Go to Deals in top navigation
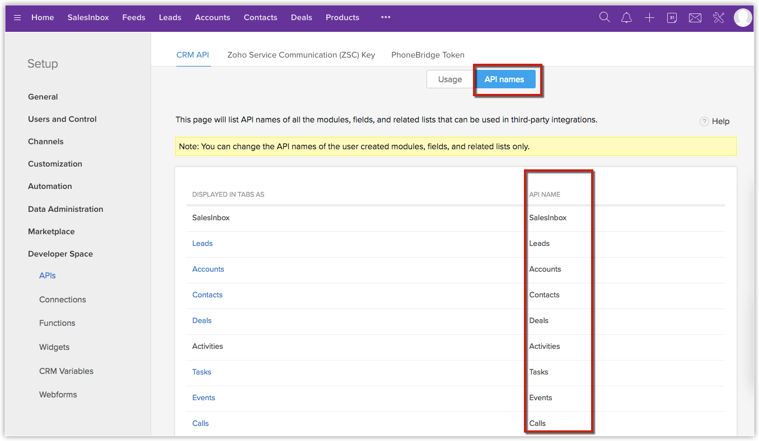The width and height of the screenshot is (759, 441). click(x=302, y=17)
